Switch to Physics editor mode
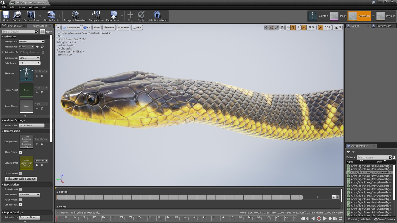This screenshot has width=397, height=223. (x=386, y=16)
